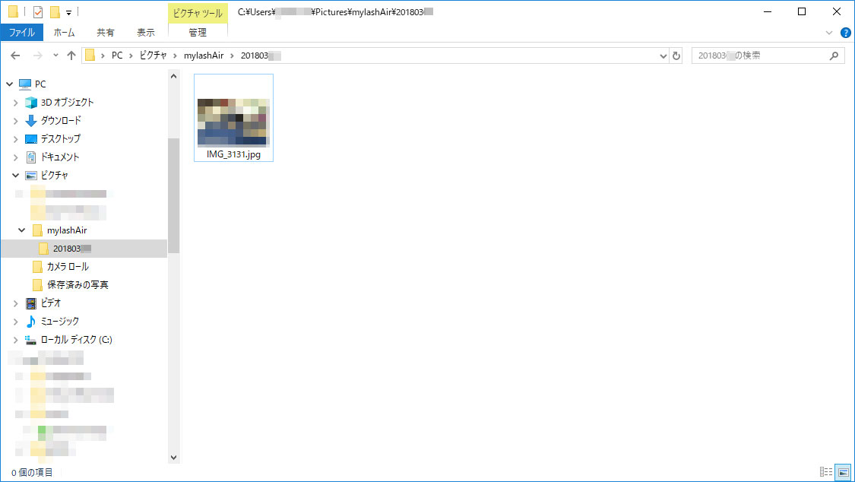
Task: Open the 管理 ribbon tab
Action: point(198,33)
